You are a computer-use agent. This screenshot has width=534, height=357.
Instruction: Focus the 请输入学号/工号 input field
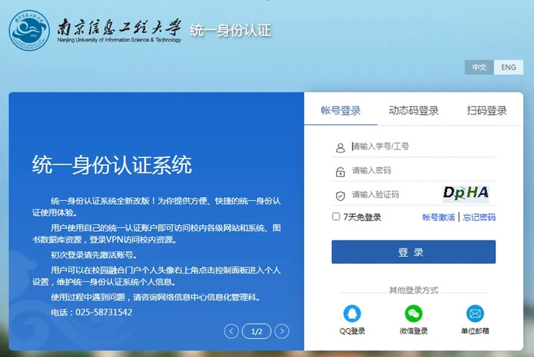point(422,147)
